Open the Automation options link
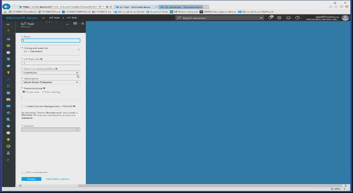353x193 pixels. 57,179
